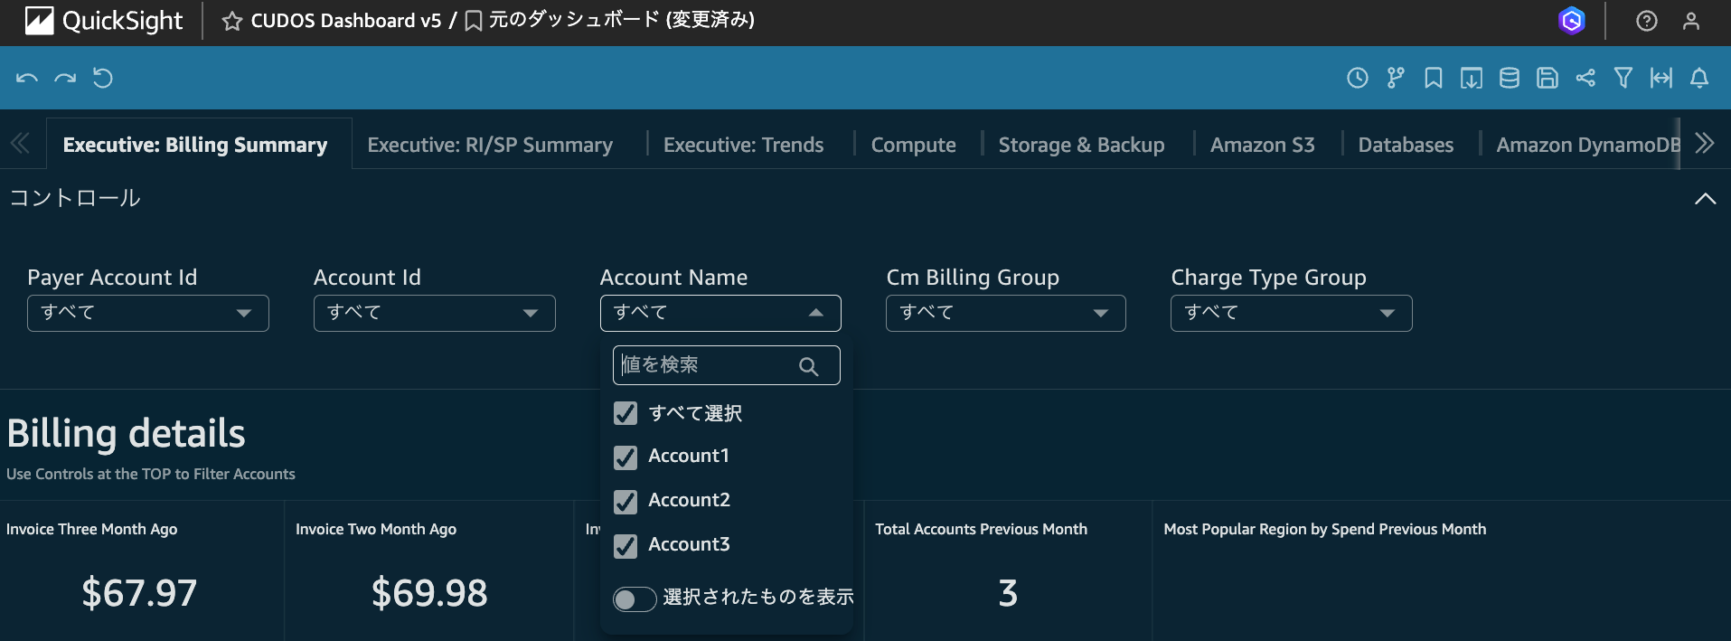This screenshot has height=641, width=1731.
Task: Open the schedule clock icon in the toolbar
Action: point(1358,78)
